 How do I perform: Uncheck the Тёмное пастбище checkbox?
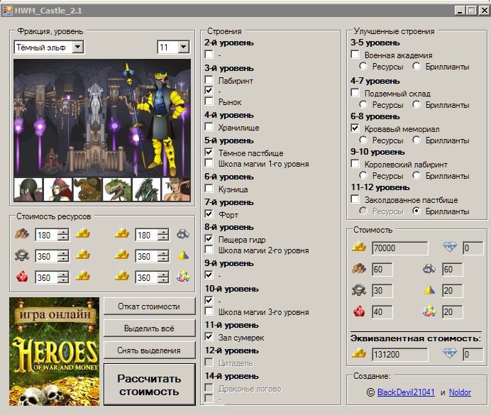point(209,152)
